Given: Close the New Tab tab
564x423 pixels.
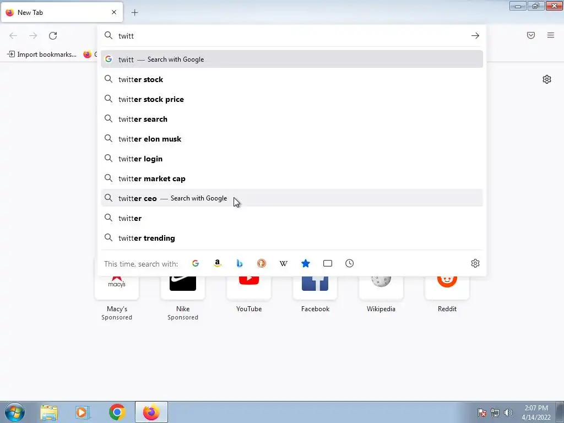Looking at the screenshot, I should click(x=114, y=12).
